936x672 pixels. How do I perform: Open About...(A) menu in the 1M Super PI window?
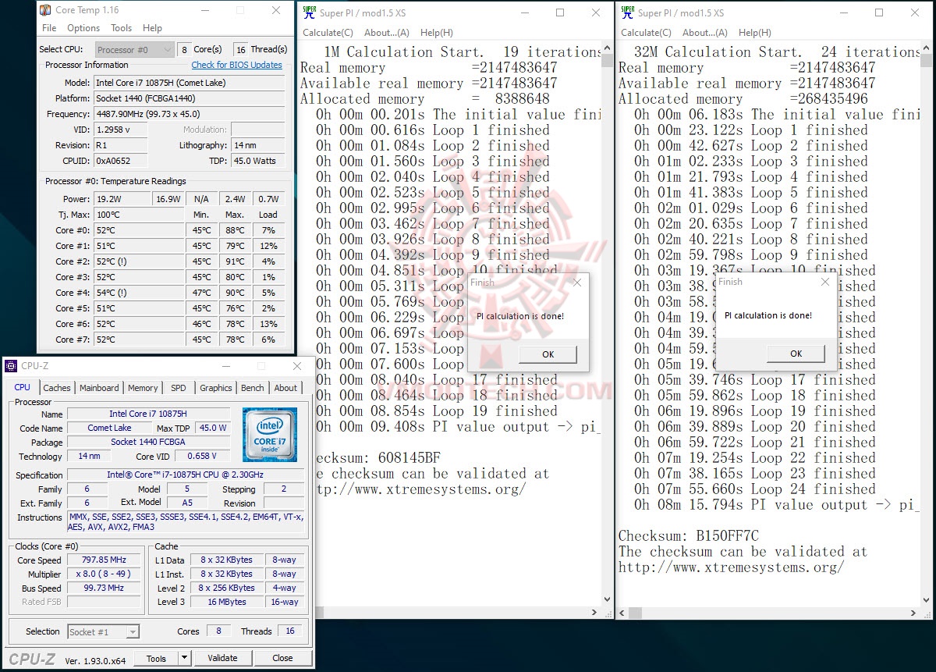pyautogui.click(x=387, y=33)
